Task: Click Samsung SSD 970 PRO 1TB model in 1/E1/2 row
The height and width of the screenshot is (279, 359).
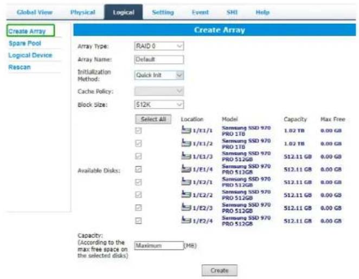Action: (x=246, y=144)
